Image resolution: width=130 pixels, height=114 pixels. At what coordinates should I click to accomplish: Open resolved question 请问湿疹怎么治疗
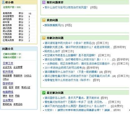coord(72,98)
